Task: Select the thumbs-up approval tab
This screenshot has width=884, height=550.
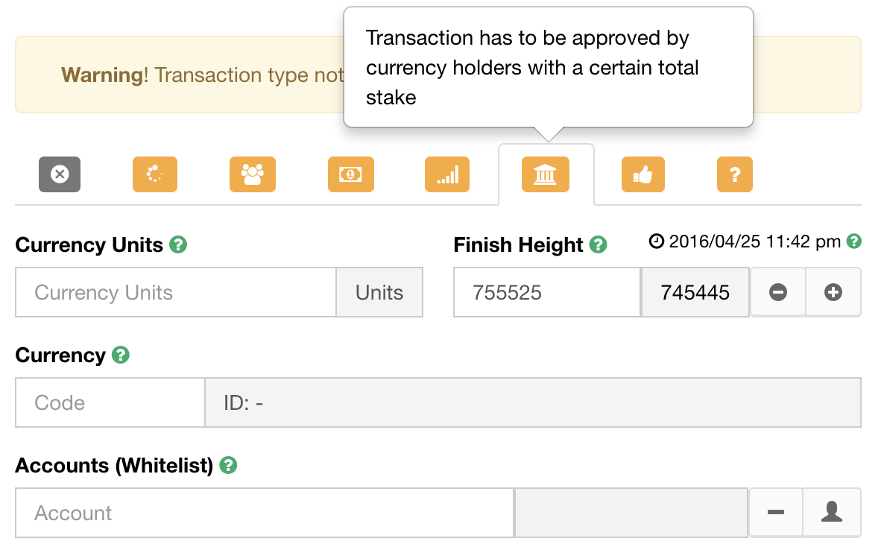Action: 643,174
